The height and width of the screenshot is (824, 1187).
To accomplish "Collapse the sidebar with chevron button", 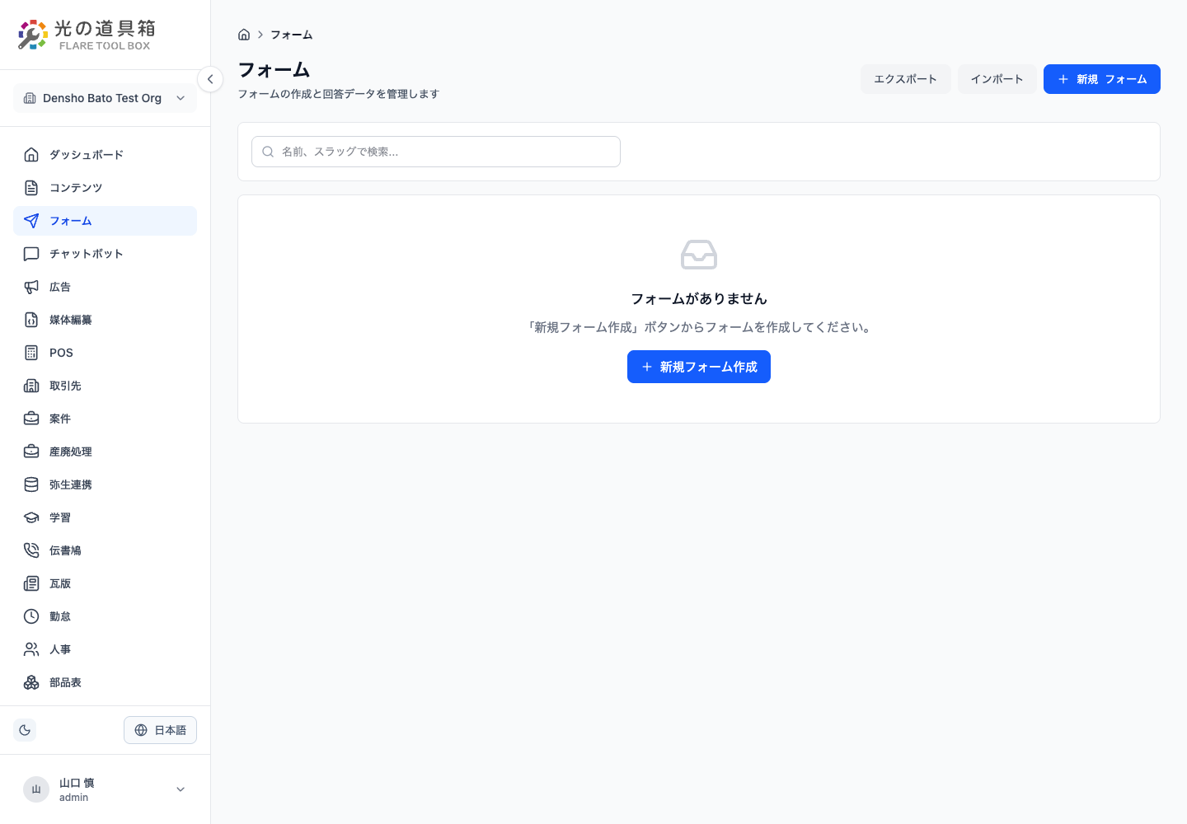I will tap(210, 79).
